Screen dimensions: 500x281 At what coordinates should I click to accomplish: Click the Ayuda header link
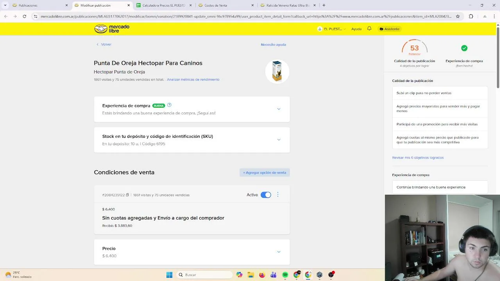click(356, 29)
